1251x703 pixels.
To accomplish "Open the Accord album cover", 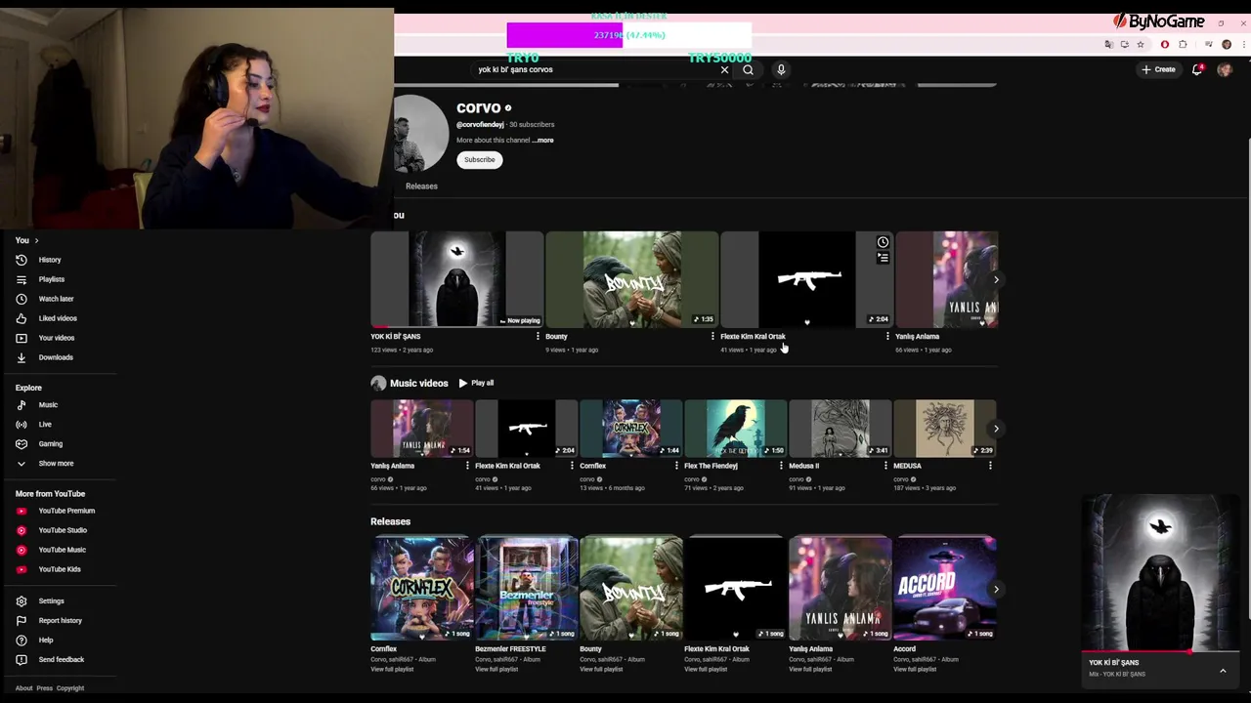I will pos(944,588).
